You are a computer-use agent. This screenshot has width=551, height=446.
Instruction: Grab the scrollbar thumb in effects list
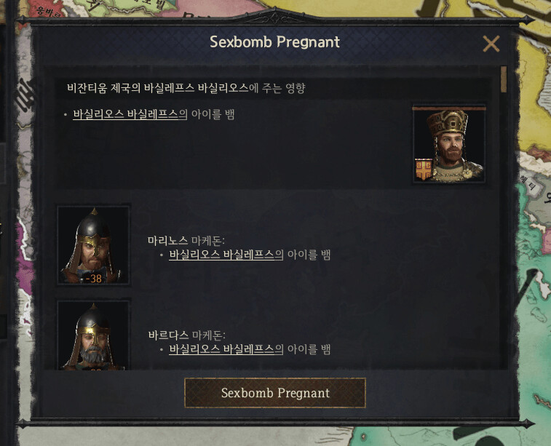click(504, 79)
